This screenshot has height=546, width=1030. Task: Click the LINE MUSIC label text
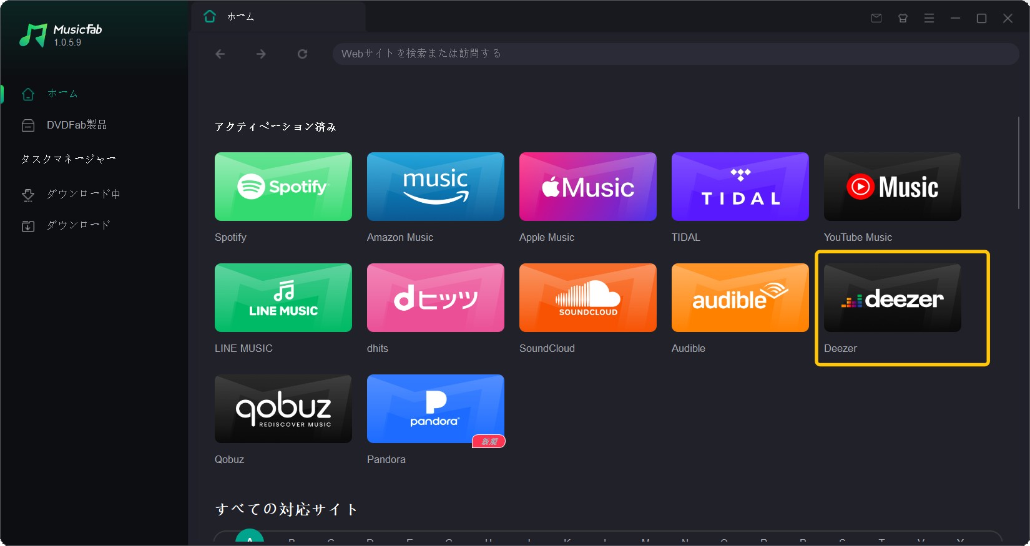pyautogui.click(x=243, y=348)
